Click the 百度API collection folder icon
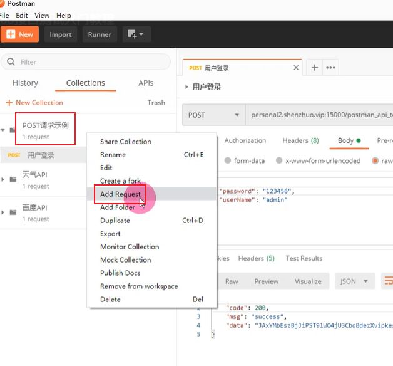The width and height of the screenshot is (393, 366). [x=13, y=212]
